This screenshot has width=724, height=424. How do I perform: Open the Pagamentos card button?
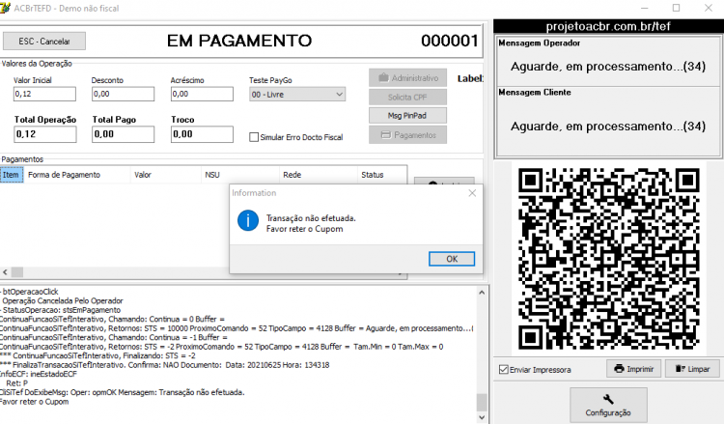coord(407,135)
